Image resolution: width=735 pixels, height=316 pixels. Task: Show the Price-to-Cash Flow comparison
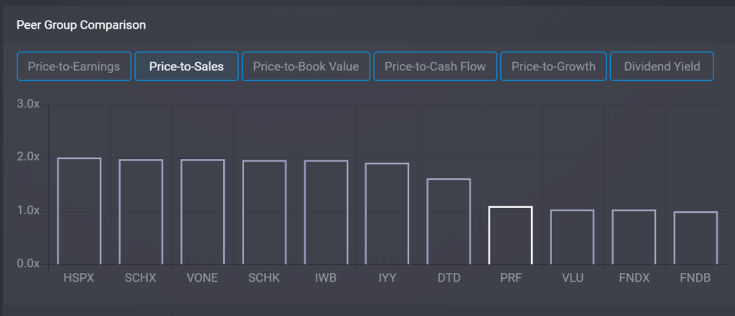(435, 67)
